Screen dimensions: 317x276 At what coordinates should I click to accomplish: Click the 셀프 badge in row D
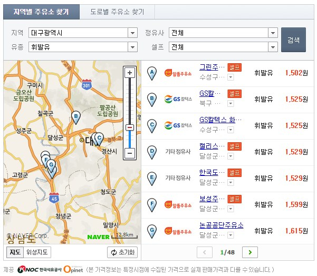(x=235, y=146)
